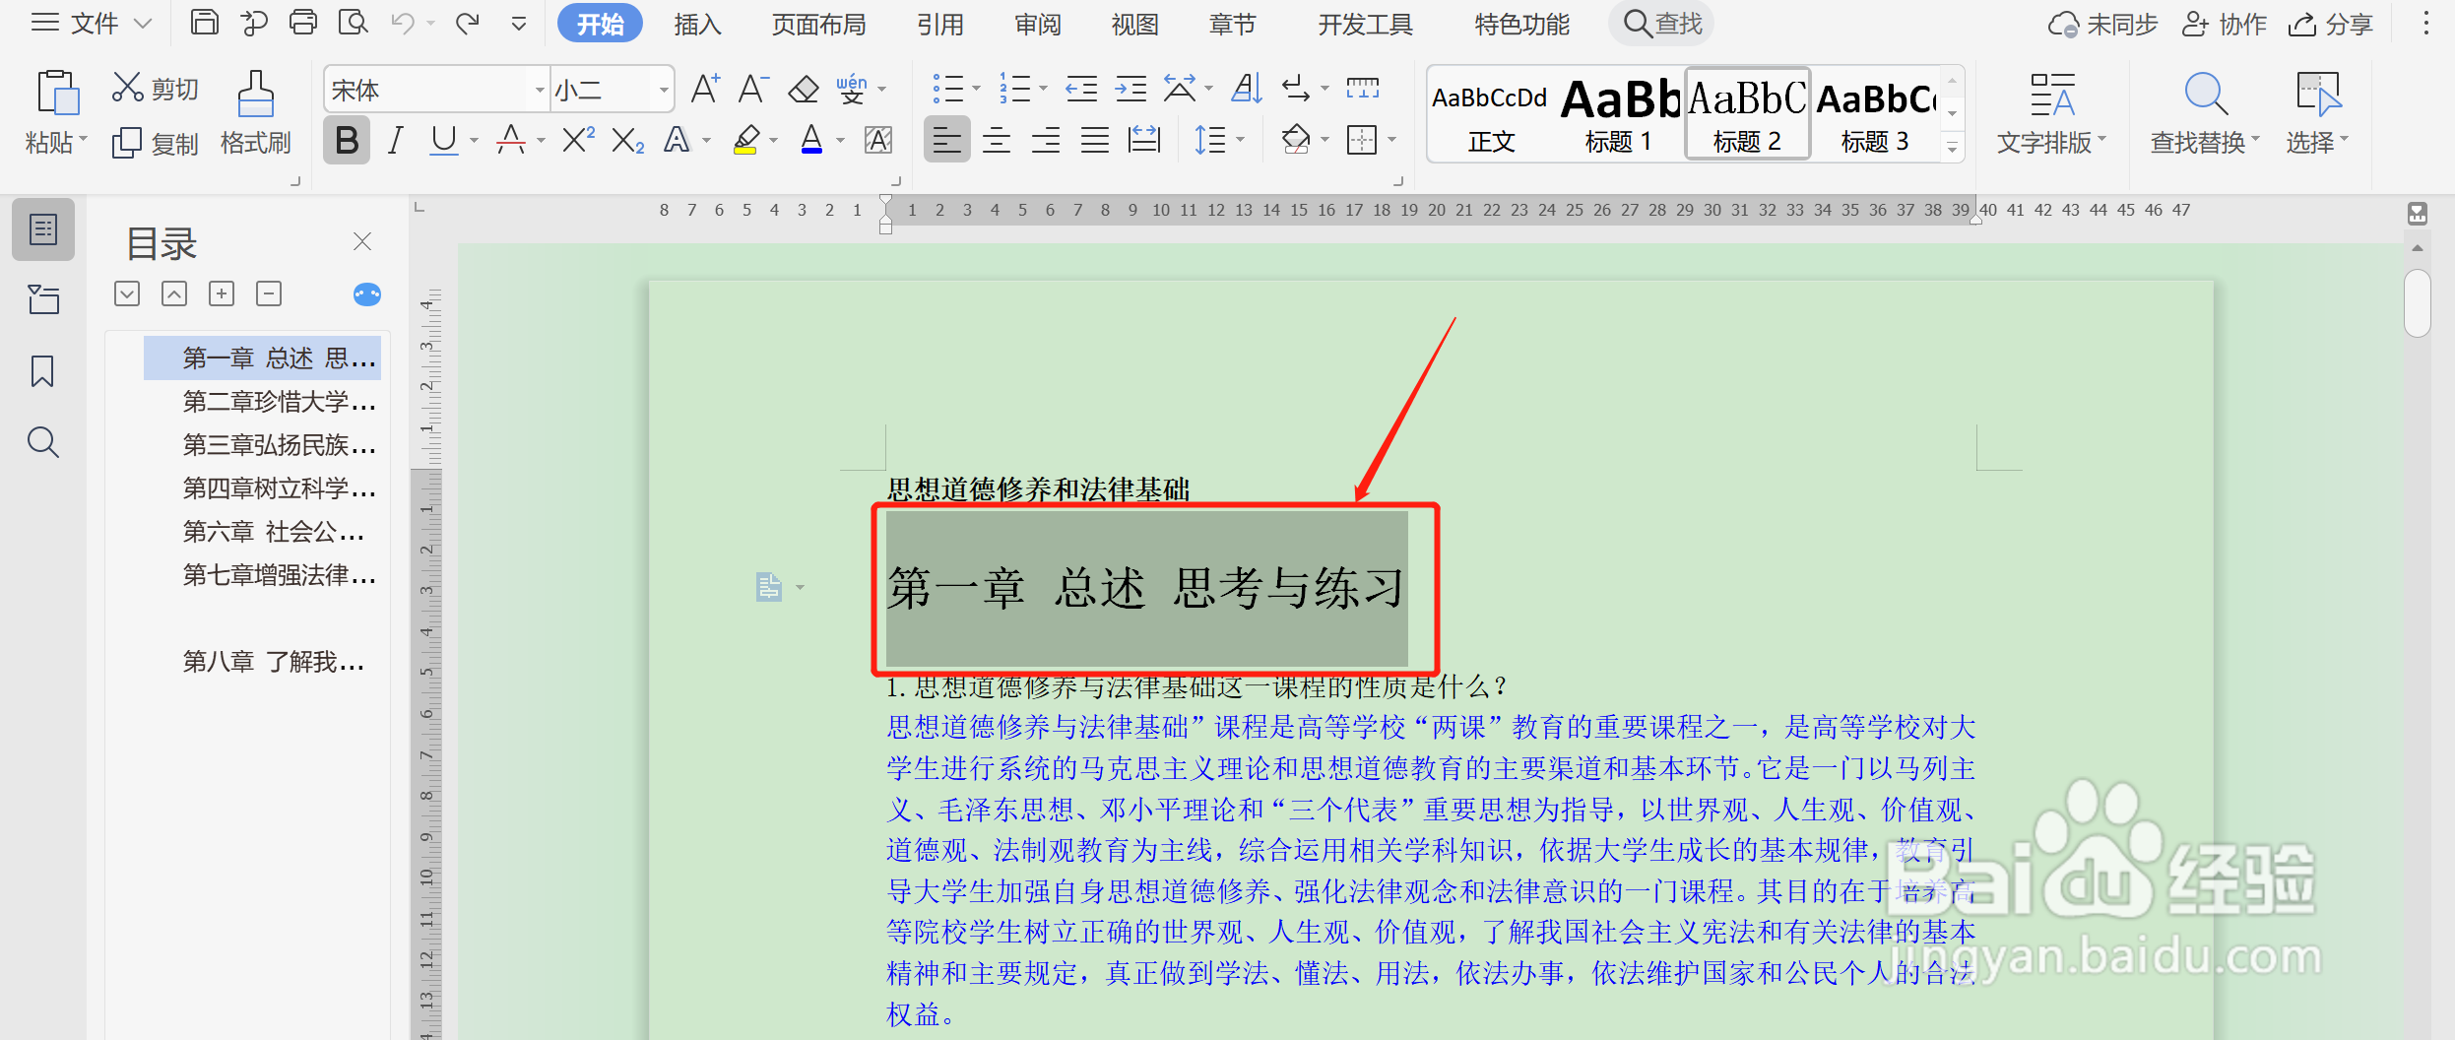Clear formatting with the eraser icon
2455x1040 pixels.
point(804,90)
